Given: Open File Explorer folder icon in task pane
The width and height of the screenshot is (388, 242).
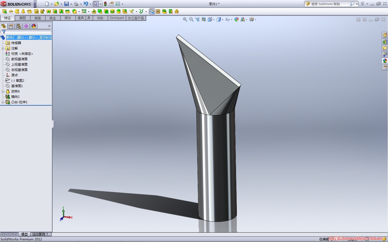Looking at the screenshot, I should pos(385,48).
